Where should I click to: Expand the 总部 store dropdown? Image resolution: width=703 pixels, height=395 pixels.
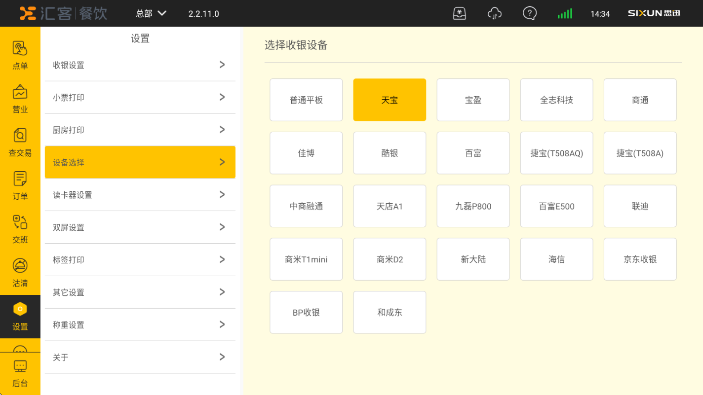click(151, 13)
